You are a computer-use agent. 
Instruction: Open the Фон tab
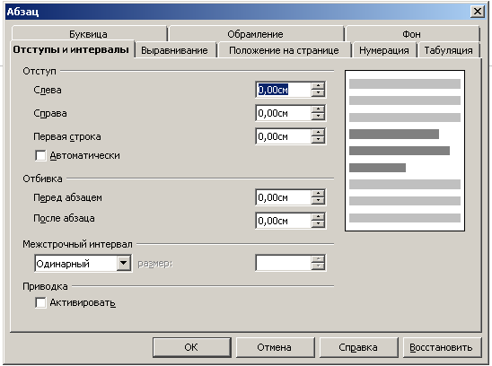pos(412,34)
